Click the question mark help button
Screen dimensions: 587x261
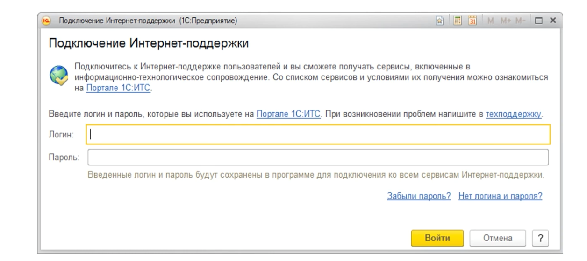(x=540, y=238)
